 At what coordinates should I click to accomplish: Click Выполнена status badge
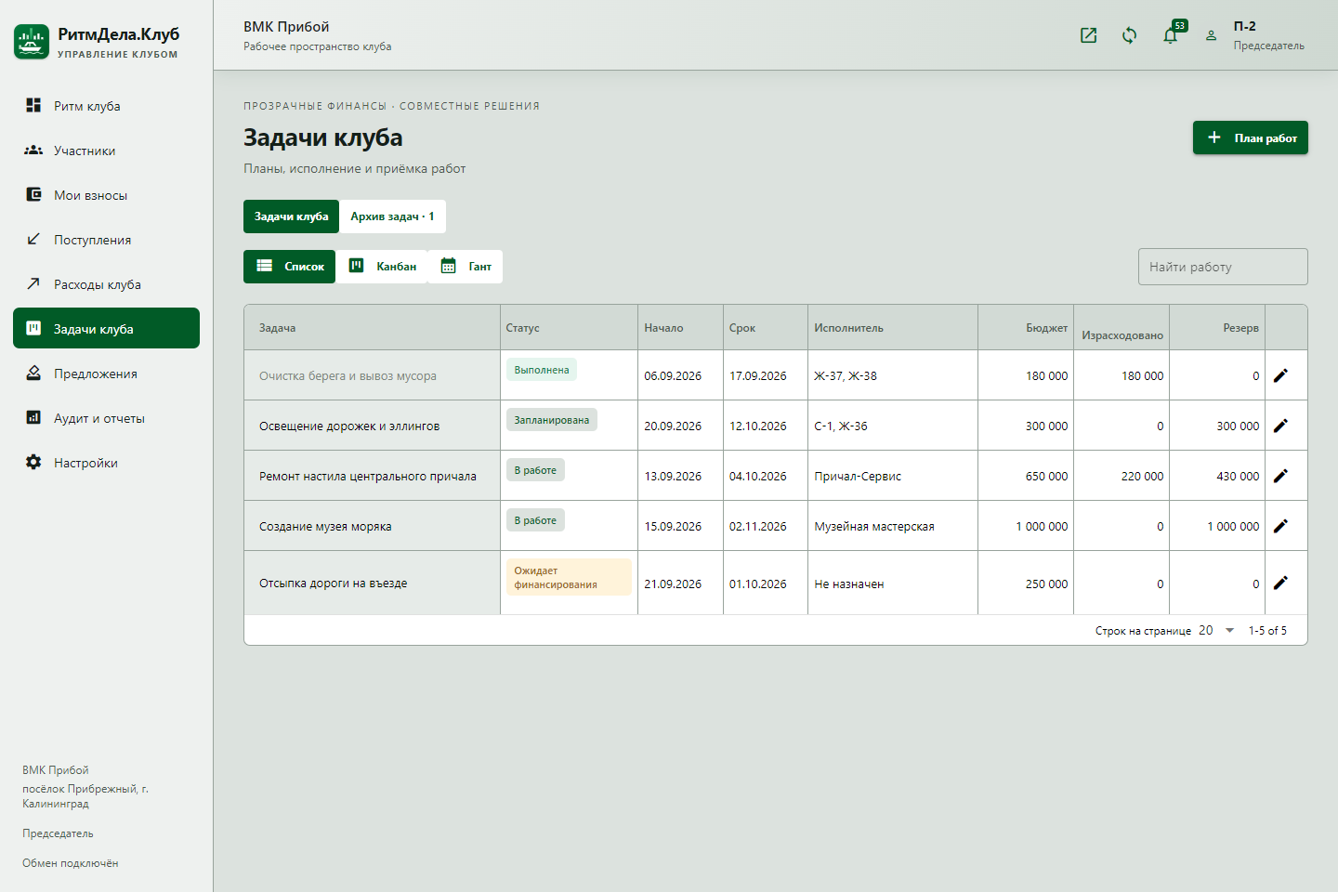pyautogui.click(x=542, y=370)
